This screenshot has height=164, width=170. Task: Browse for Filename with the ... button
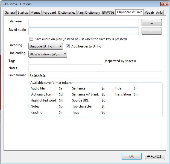click(151, 23)
